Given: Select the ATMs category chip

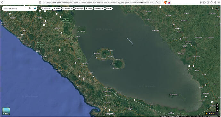Looking at the screenshot, I should coord(109,8).
